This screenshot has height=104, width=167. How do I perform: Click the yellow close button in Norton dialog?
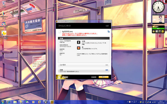[x=104, y=77]
